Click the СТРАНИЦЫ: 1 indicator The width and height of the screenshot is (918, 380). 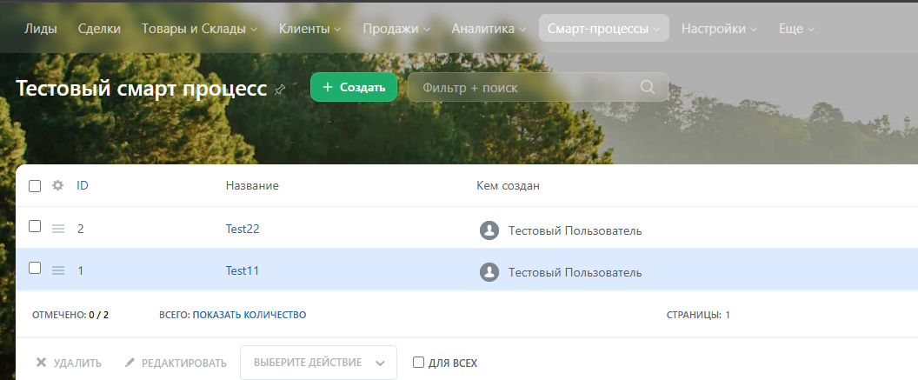click(698, 315)
